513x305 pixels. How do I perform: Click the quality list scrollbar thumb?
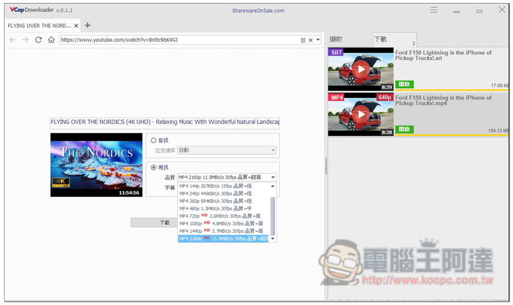272,216
